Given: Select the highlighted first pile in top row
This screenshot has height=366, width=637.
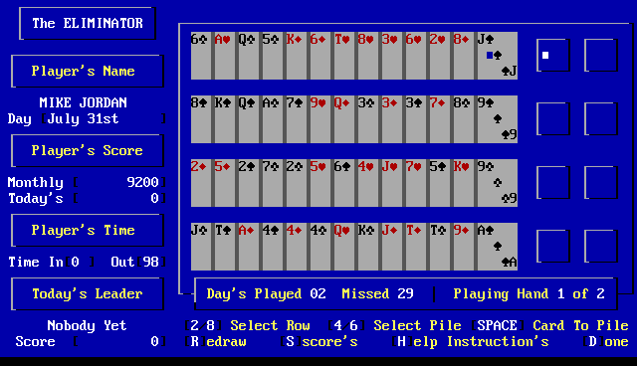Looking at the screenshot, I should [553, 55].
